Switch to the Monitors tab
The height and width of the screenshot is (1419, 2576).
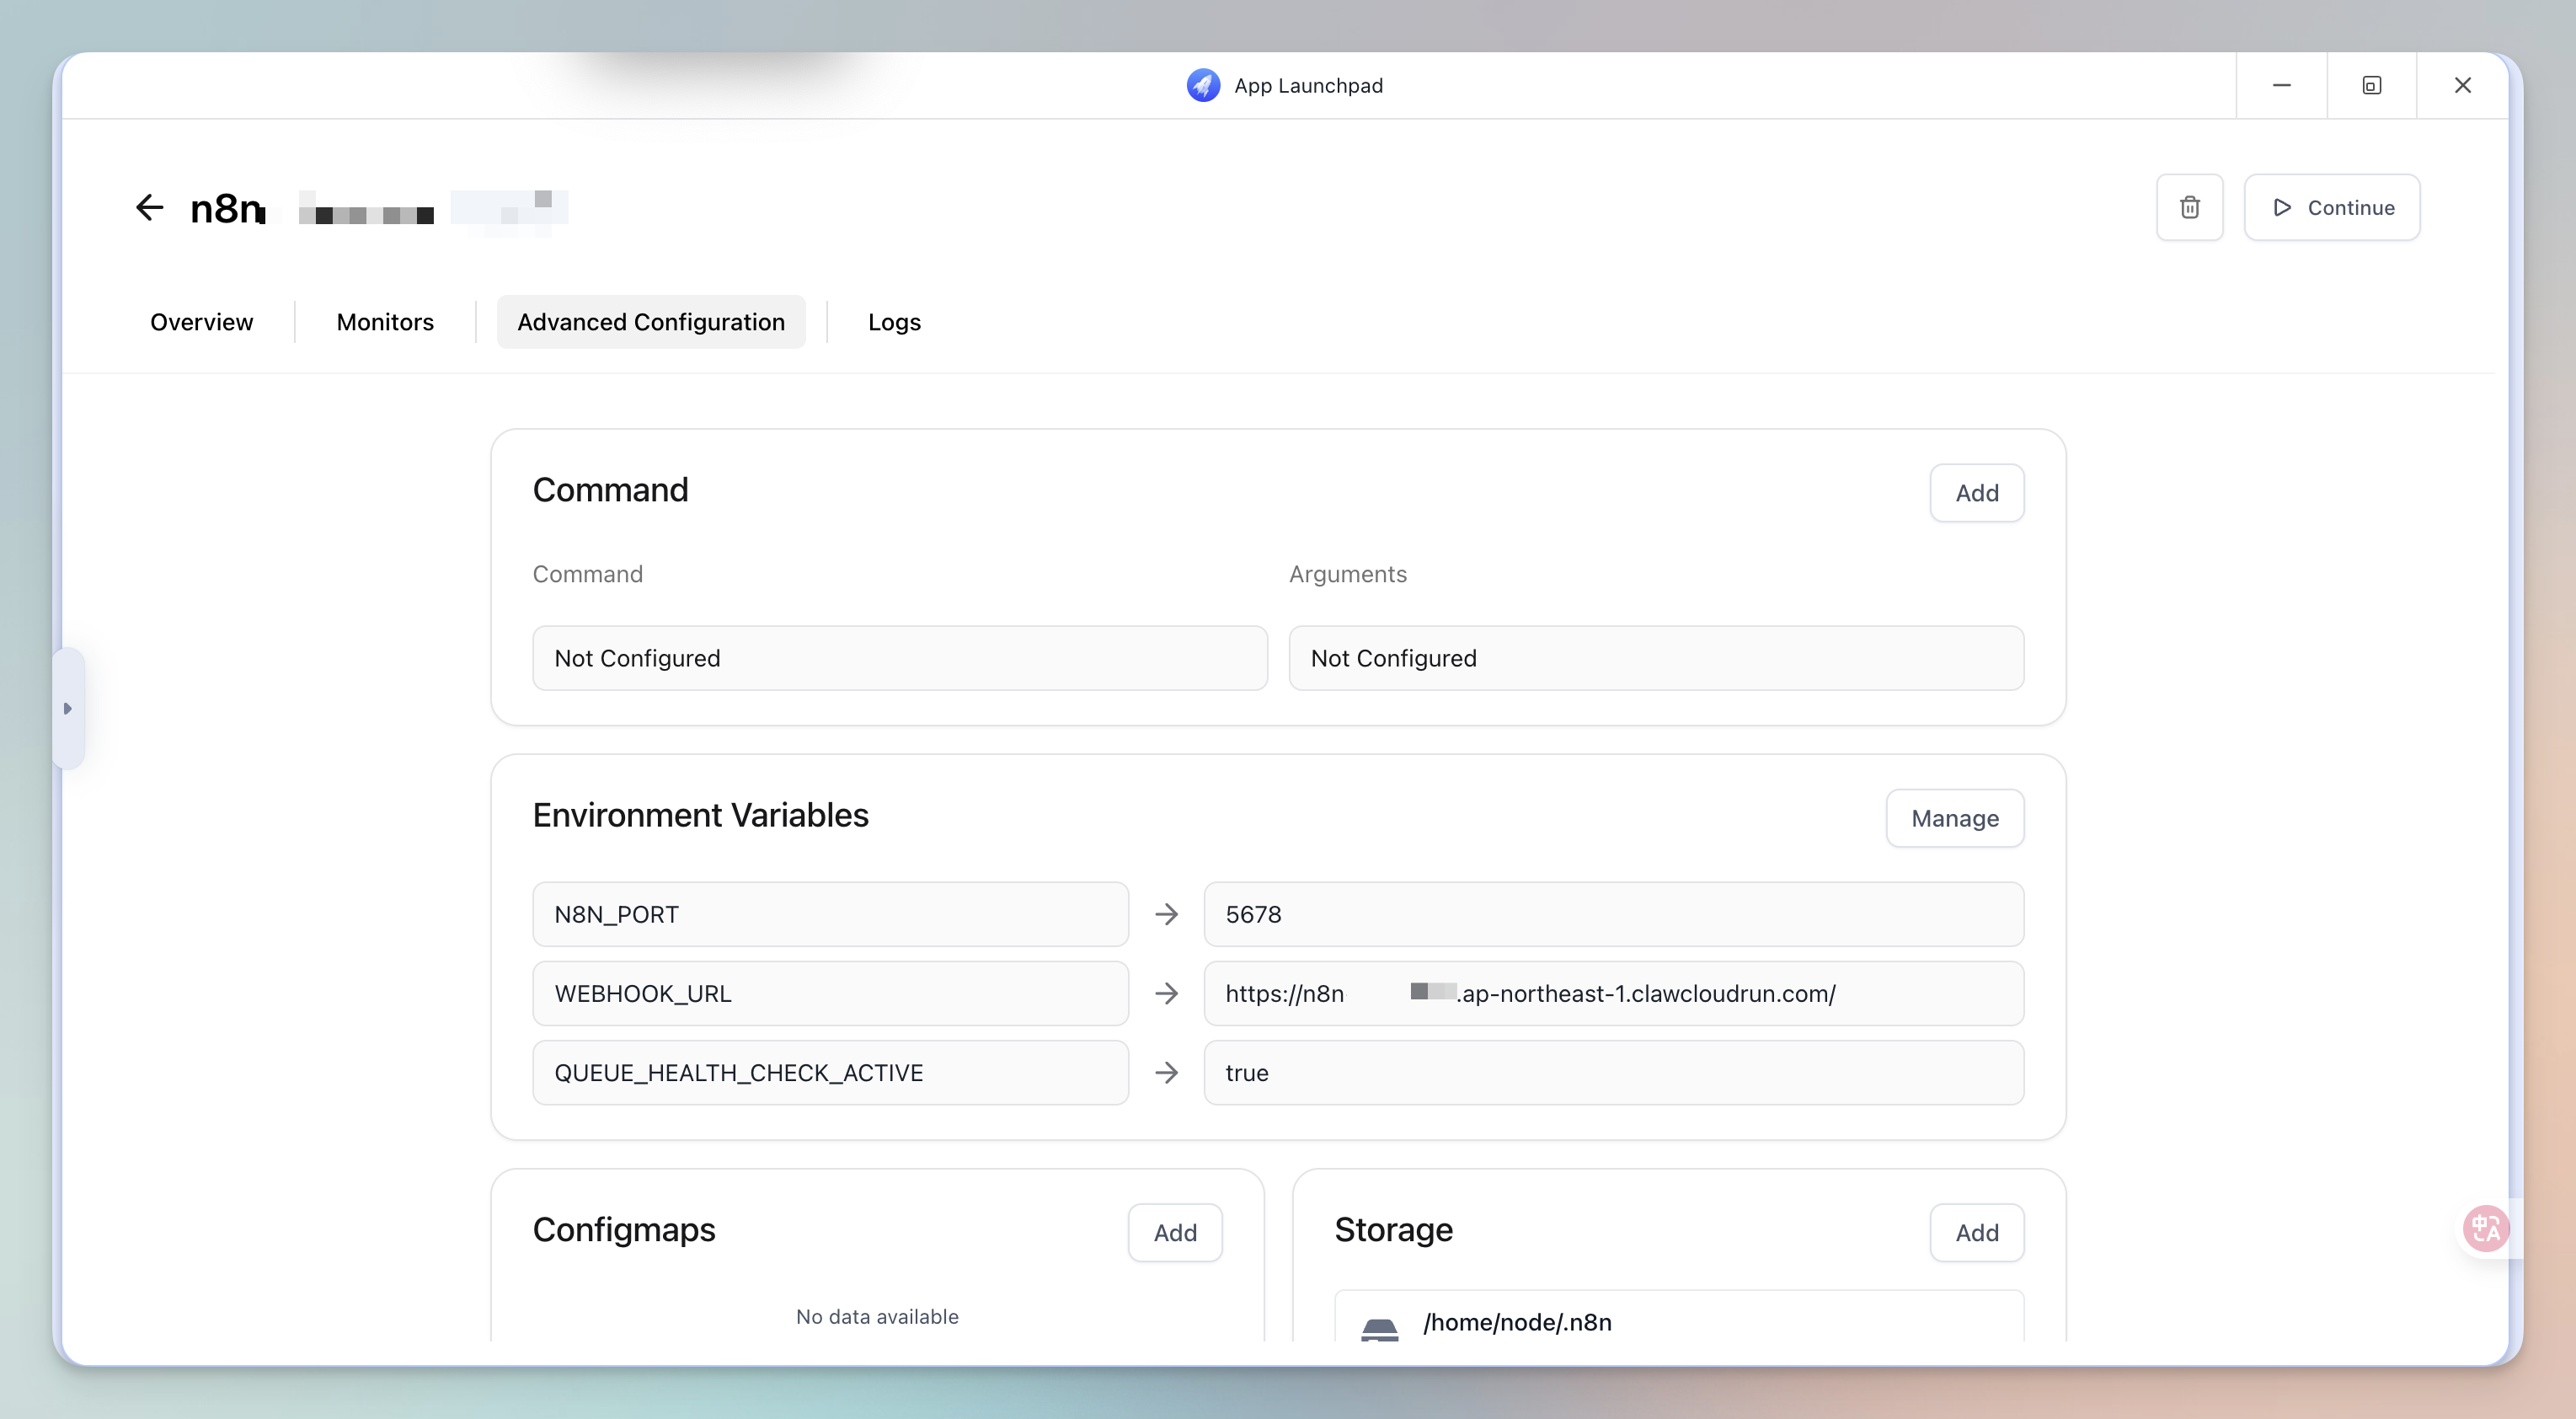click(385, 322)
